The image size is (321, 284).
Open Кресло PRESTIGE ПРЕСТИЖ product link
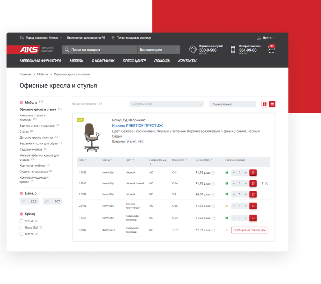click(137, 126)
